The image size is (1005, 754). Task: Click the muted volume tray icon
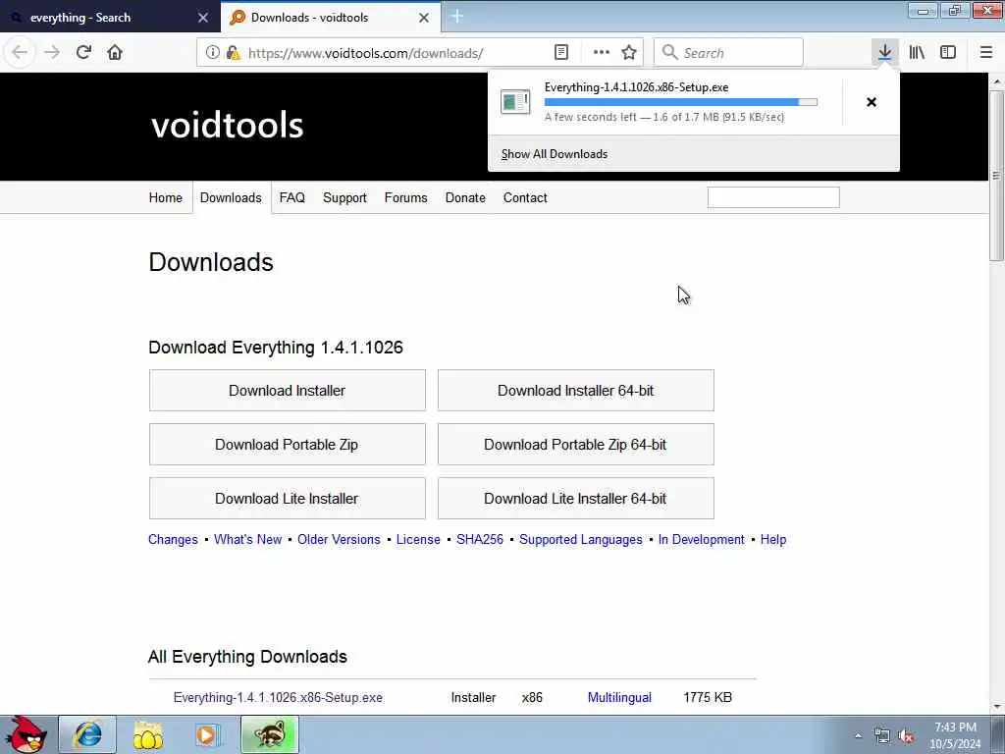coord(906,736)
